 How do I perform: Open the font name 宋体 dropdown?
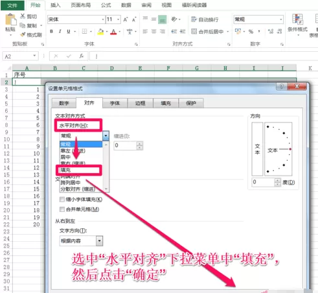pyautogui.click(x=103, y=19)
